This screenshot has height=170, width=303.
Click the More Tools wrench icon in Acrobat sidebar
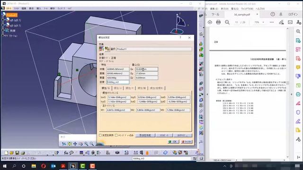click(x=298, y=139)
